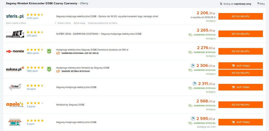Screen dimensions: 269x131
Task: Click the apolo's shop logo
Action: (x=15, y=104)
